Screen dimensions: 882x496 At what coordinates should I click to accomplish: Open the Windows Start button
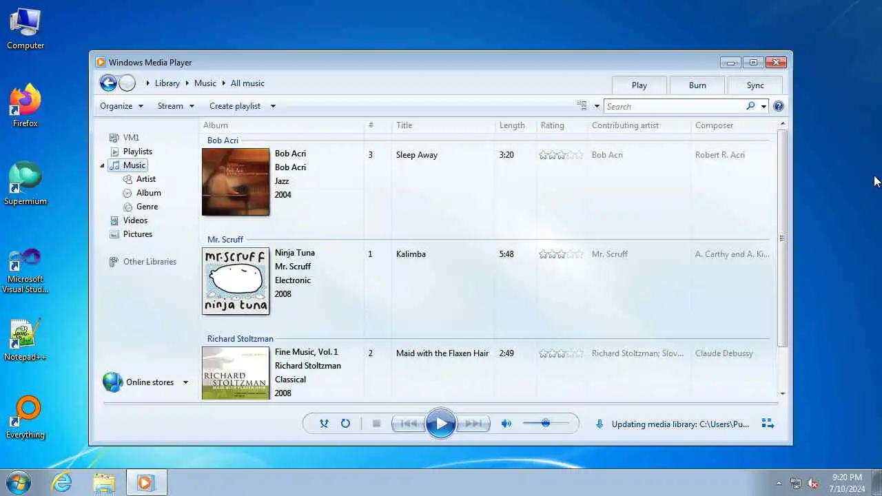pos(18,482)
